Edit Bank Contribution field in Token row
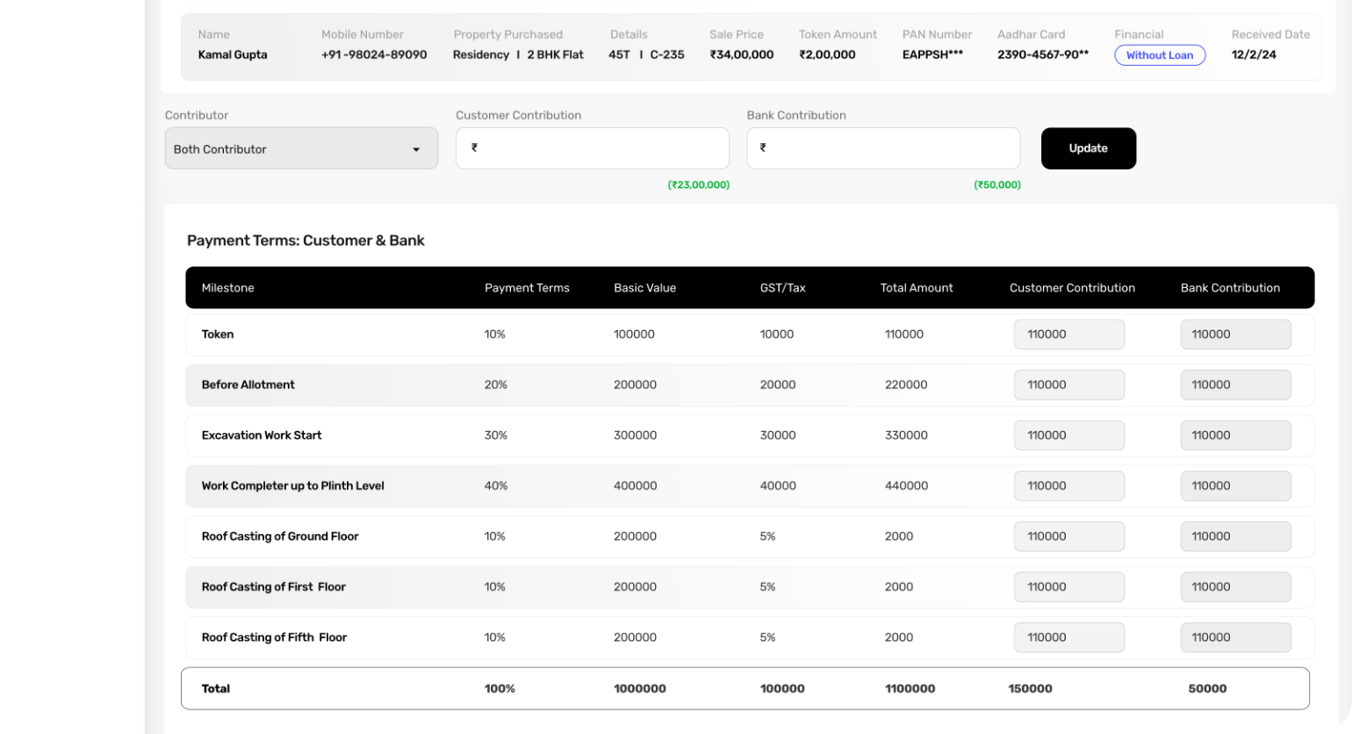The height and width of the screenshot is (734, 1352). (x=1235, y=335)
